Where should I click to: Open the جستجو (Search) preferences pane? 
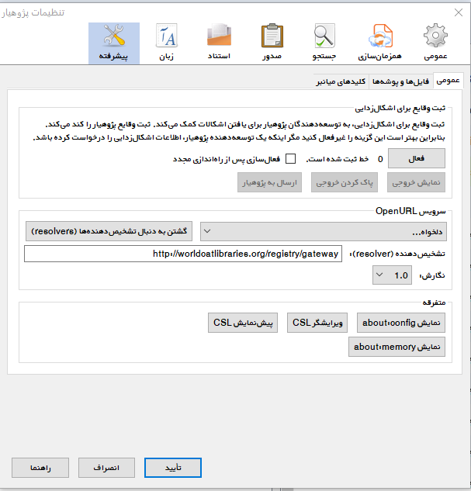click(x=324, y=43)
